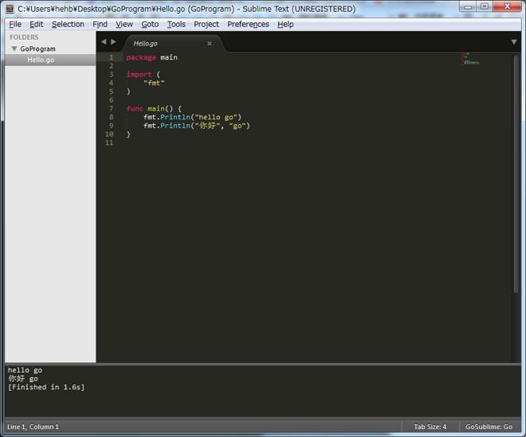The image size is (526, 437).
Task: Click the editor vertical scrollbar
Action: tap(516, 174)
